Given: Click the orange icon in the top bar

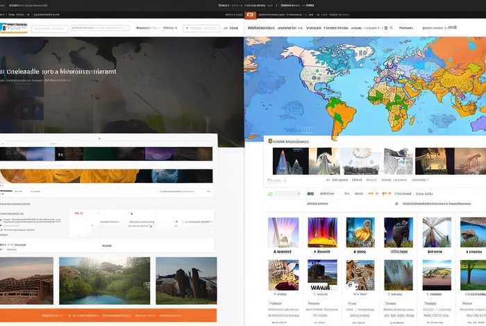Looking at the screenshot, I should pyautogui.click(x=250, y=14).
